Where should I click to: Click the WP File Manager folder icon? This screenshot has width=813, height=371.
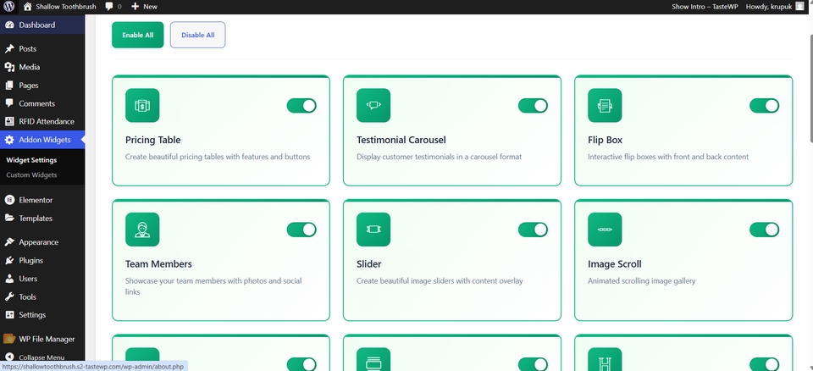(9, 339)
